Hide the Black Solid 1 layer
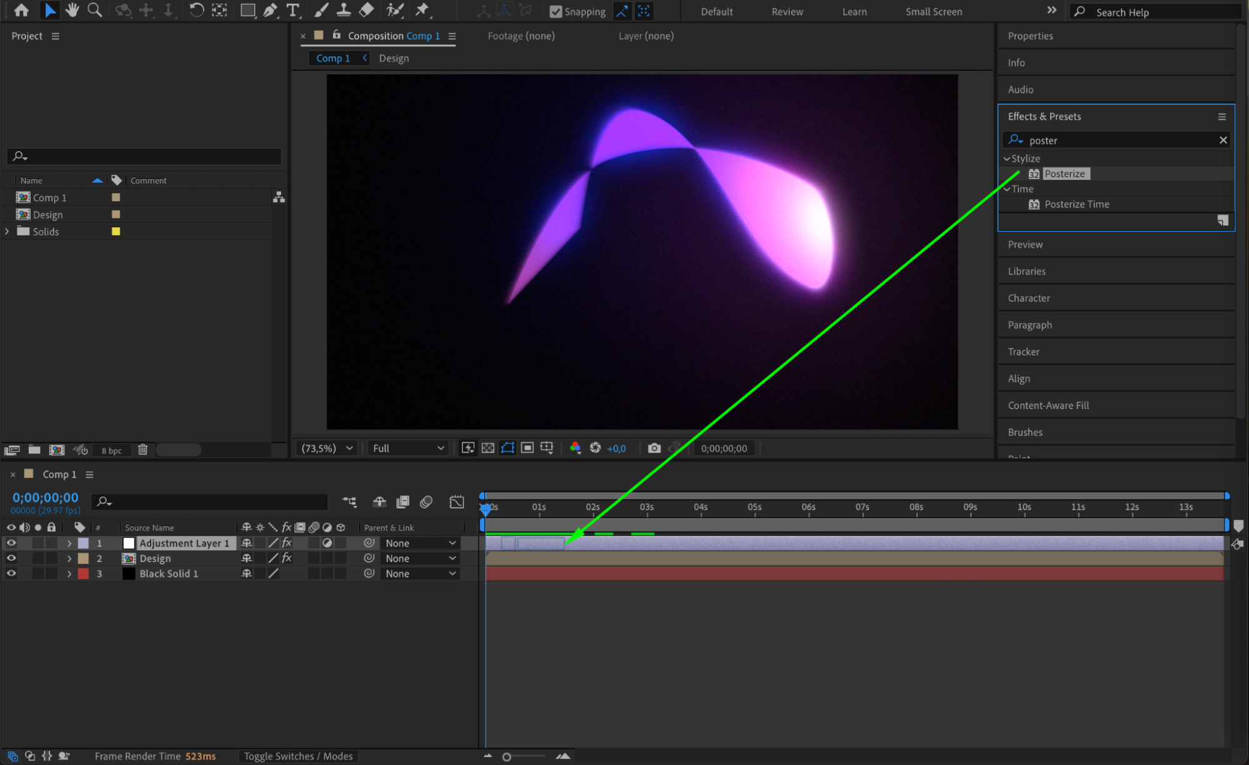1249x765 pixels. point(11,573)
